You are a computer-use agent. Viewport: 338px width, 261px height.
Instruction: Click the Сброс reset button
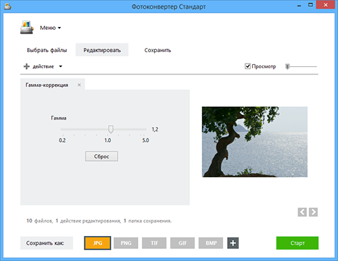[x=101, y=156]
